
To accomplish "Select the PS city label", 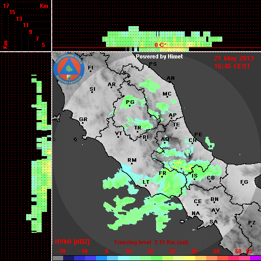I will tap(153, 64).
